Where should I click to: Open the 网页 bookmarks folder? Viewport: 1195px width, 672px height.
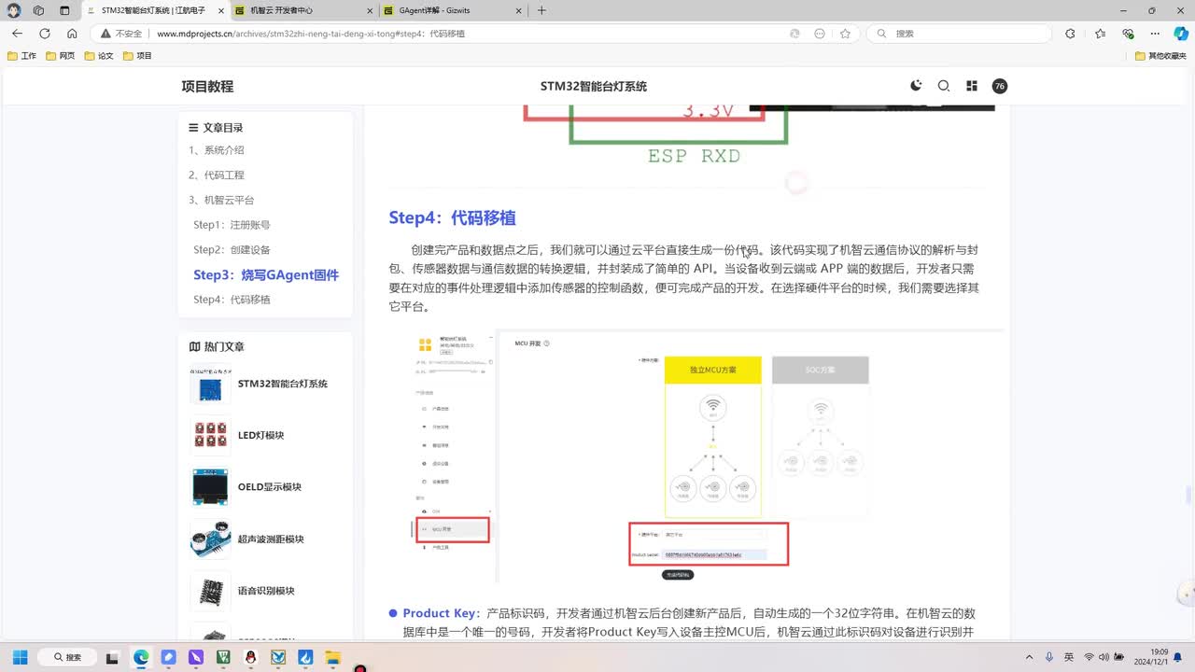(61, 56)
